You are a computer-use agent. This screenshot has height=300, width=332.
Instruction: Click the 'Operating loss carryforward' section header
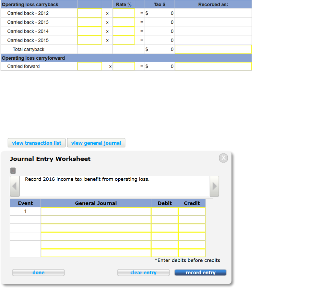click(33, 58)
